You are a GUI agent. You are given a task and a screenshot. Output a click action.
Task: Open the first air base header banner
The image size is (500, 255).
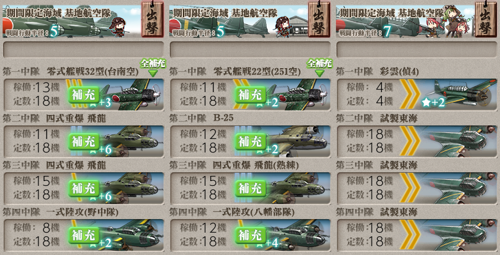(72, 21)
